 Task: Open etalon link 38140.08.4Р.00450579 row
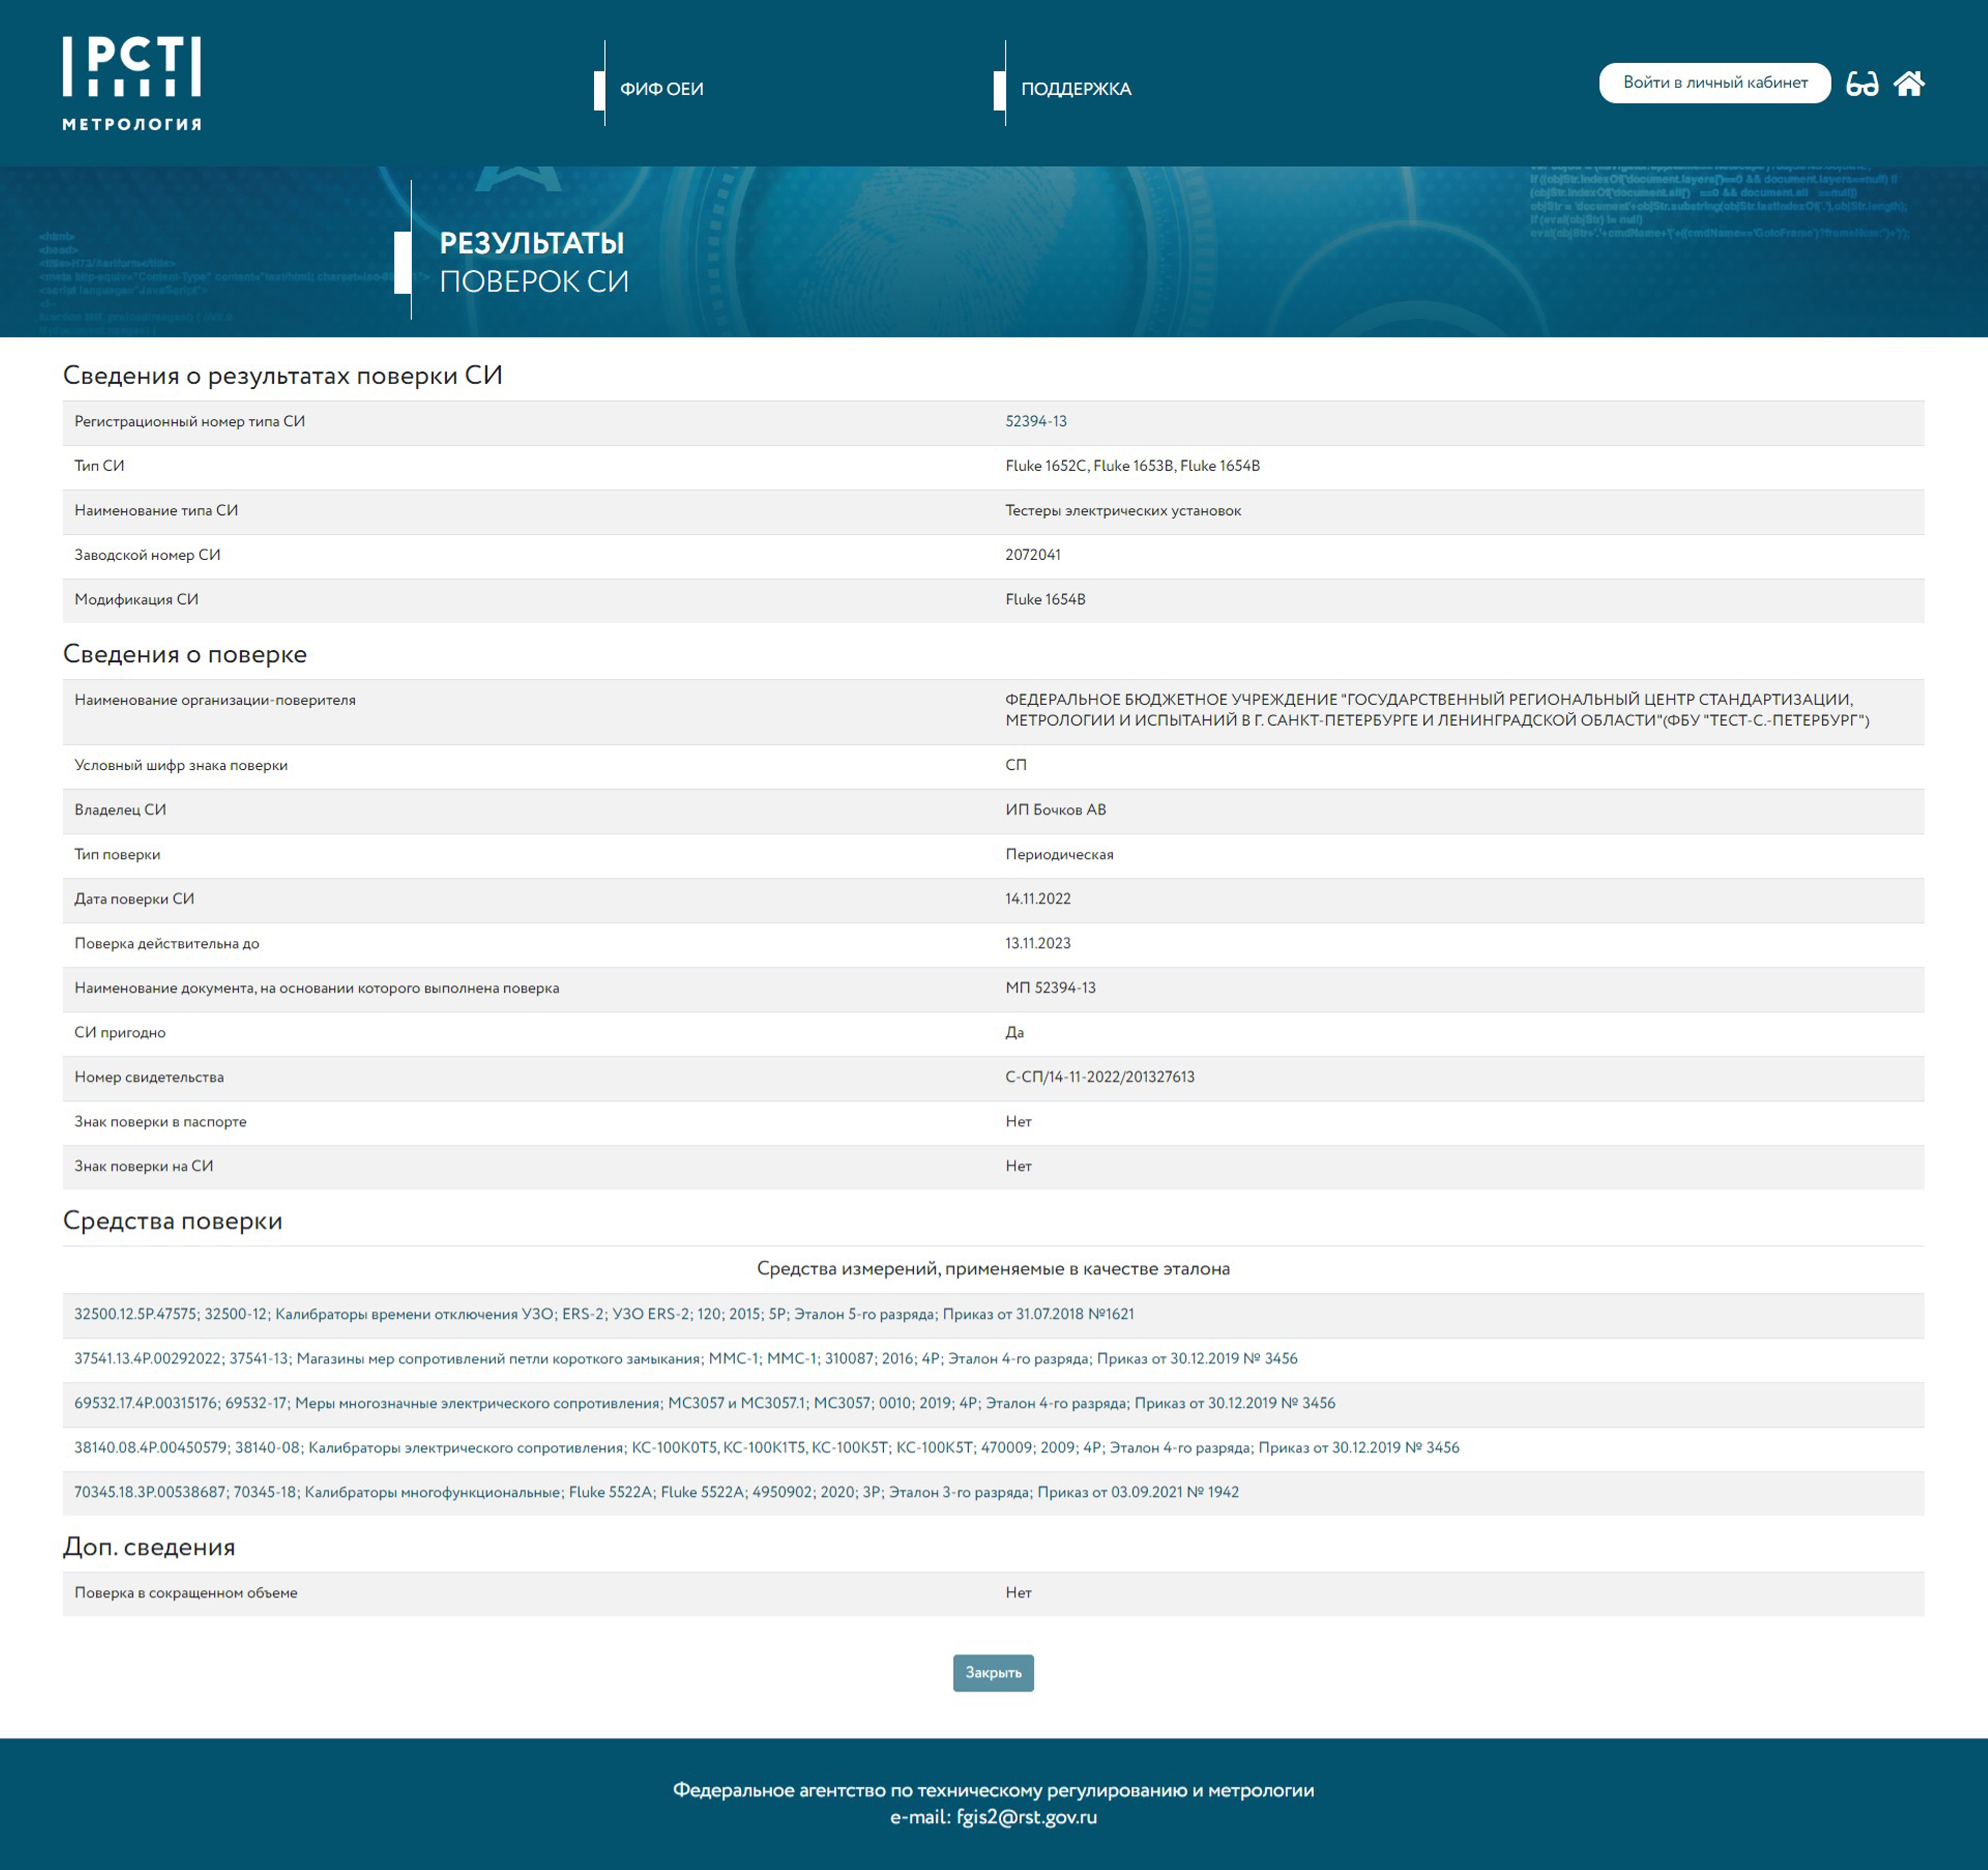(767, 1448)
